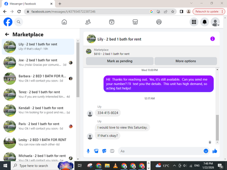Attach a photo file icon
This screenshot has width=227, height=170.
click(96, 151)
